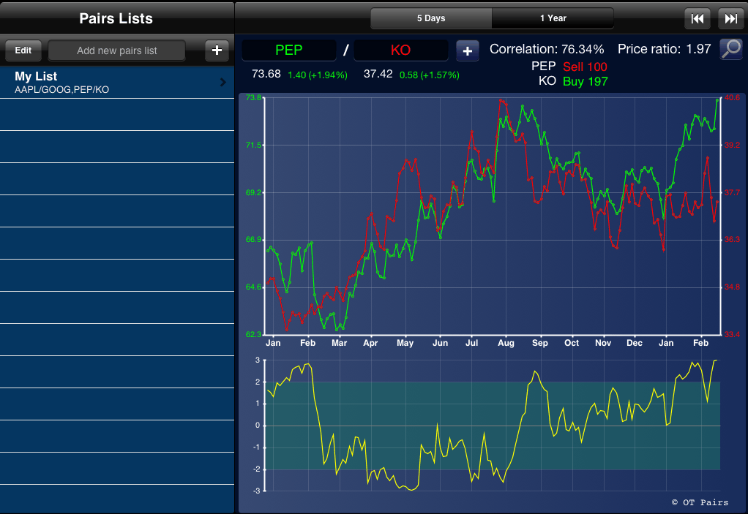
Task: Open My List pairs list
Action: (117, 83)
